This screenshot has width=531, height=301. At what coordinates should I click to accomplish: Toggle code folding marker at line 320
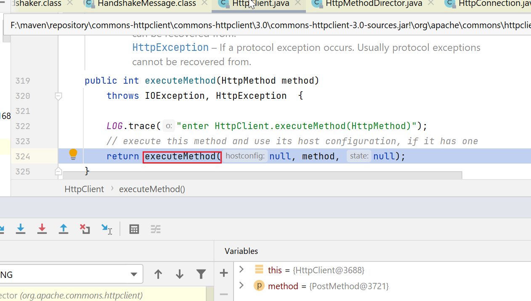(58, 96)
